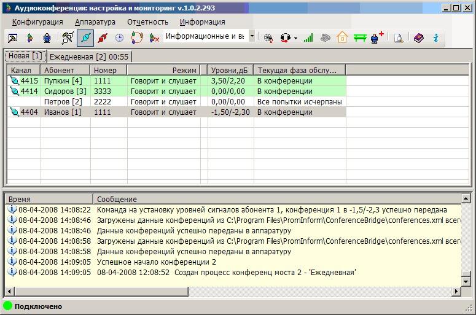Click the Время log column header
Screen dimensions: 476x315
click(x=49, y=199)
